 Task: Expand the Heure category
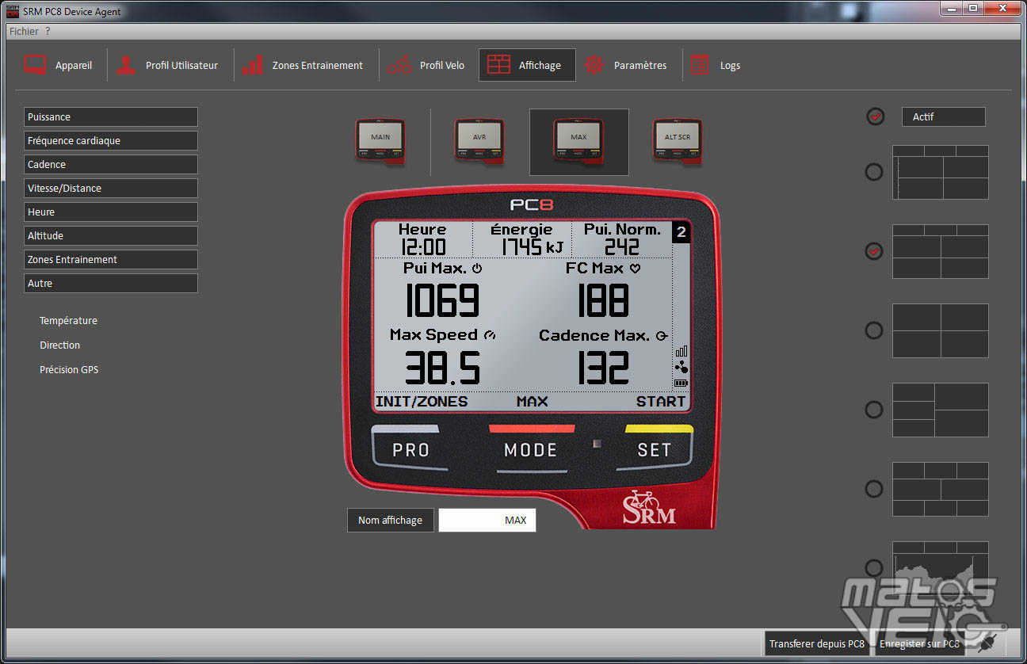pyautogui.click(x=111, y=212)
